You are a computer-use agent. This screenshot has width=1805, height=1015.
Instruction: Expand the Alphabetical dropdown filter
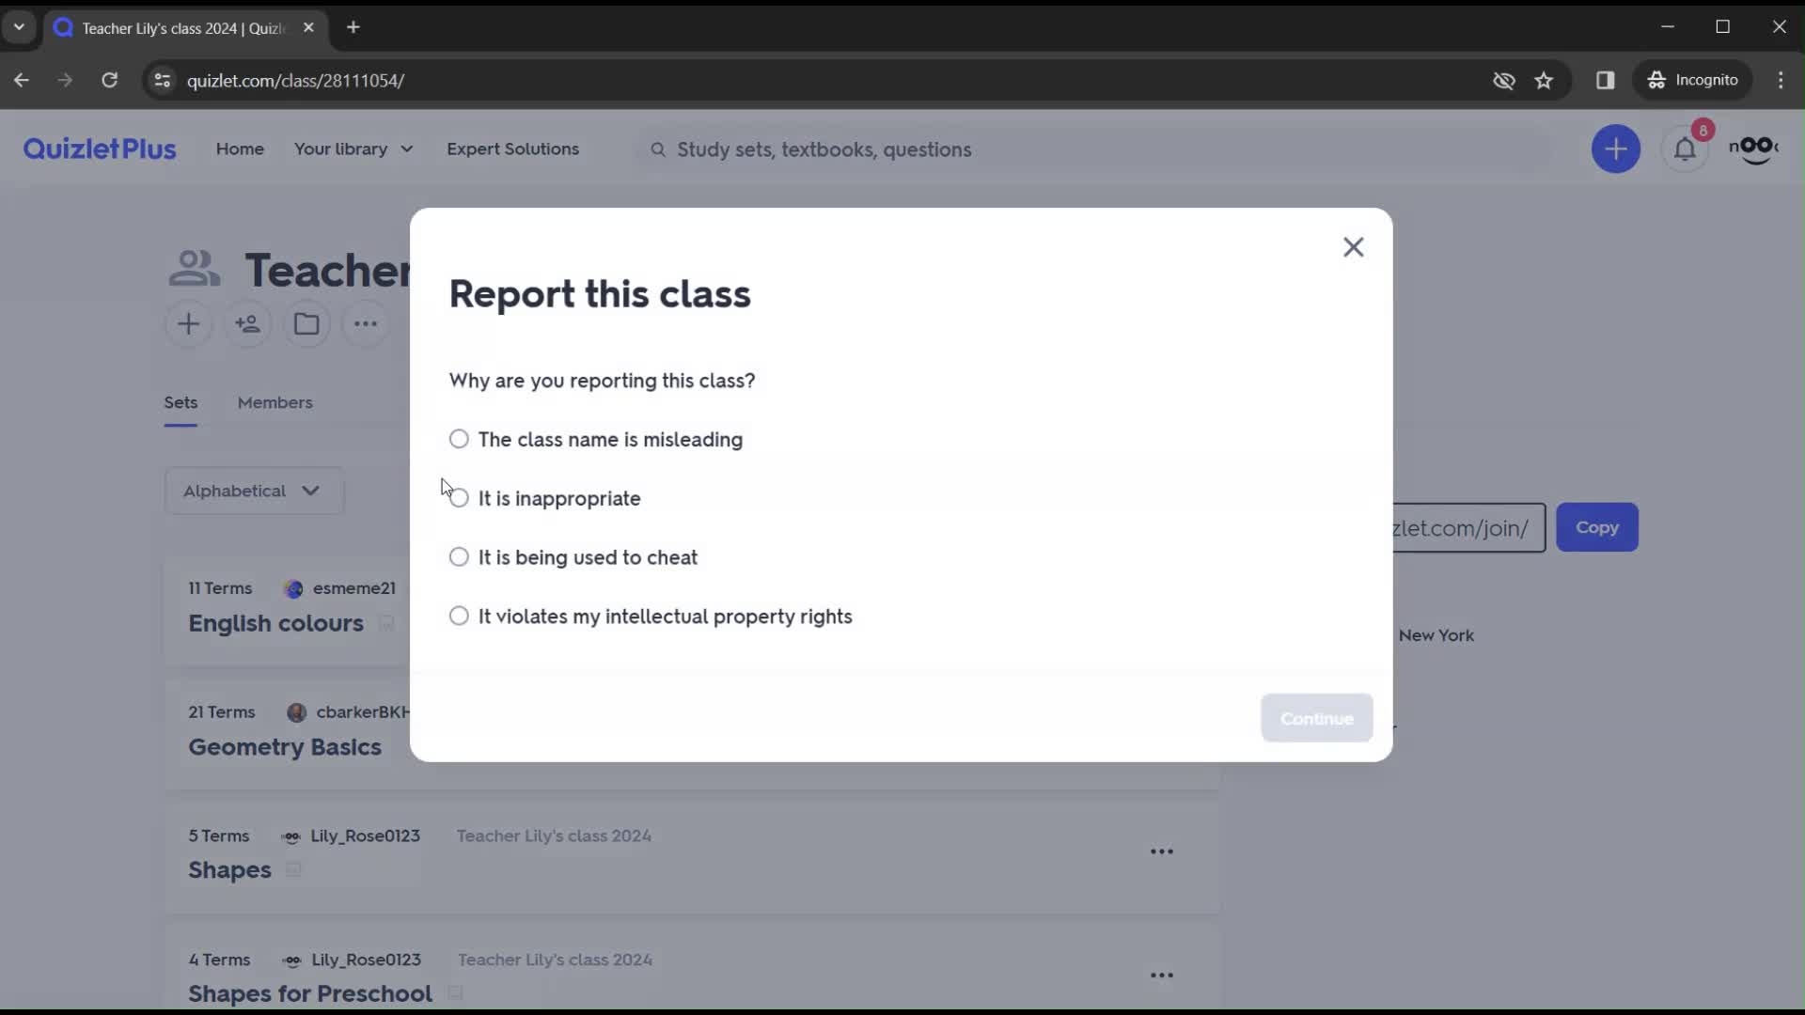(x=254, y=490)
